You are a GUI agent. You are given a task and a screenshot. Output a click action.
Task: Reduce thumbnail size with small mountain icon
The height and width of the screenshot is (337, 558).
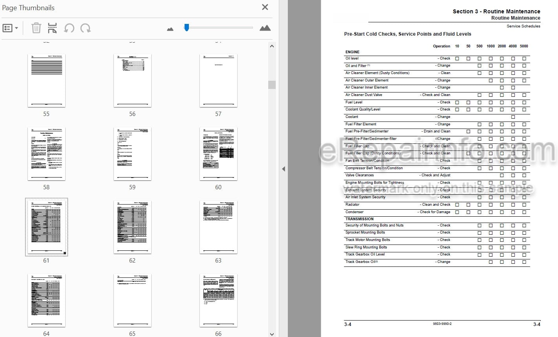(x=170, y=29)
